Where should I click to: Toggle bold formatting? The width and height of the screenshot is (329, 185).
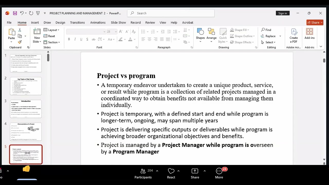pos(69,39)
